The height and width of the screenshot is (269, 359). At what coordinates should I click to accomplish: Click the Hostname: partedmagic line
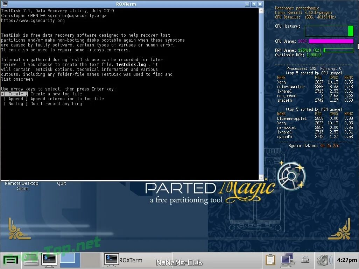click(297, 8)
